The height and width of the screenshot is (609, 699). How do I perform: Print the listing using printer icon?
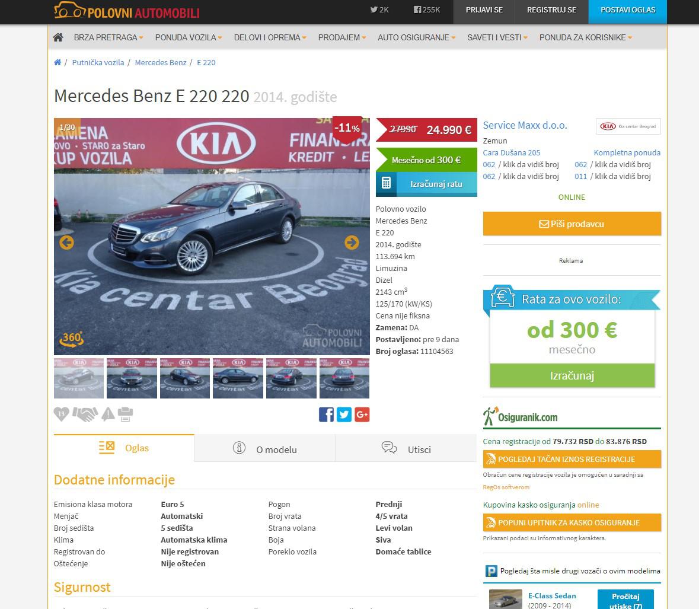click(125, 414)
